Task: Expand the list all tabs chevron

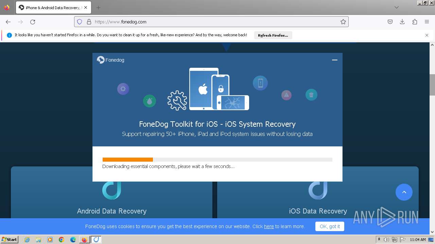Action: [397, 7]
